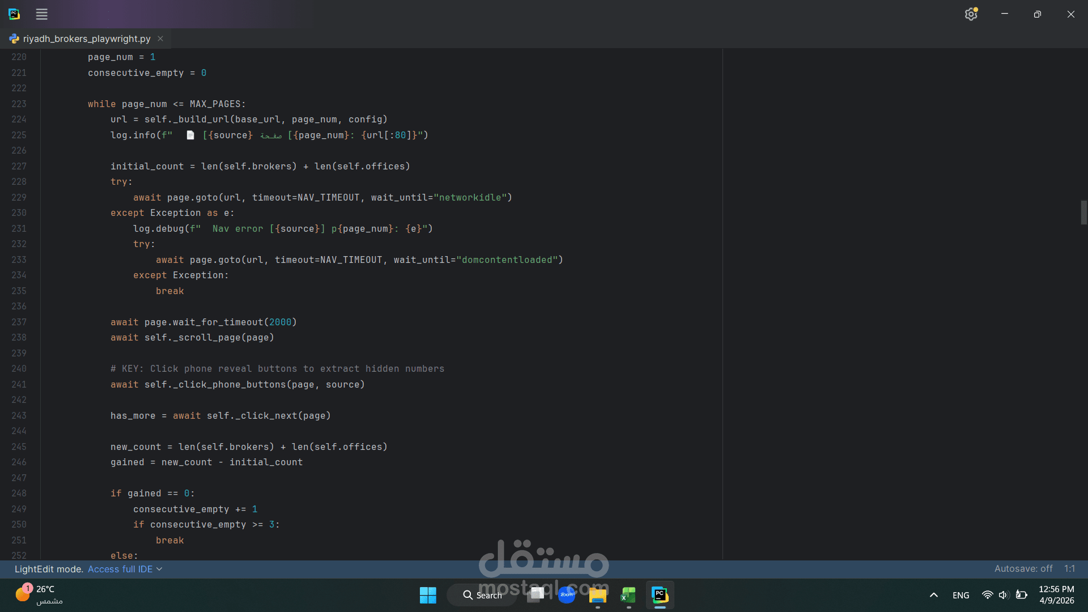1088x612 pixels.
Task: Open IDE settings gear icon
Action: tap(971, 14)
